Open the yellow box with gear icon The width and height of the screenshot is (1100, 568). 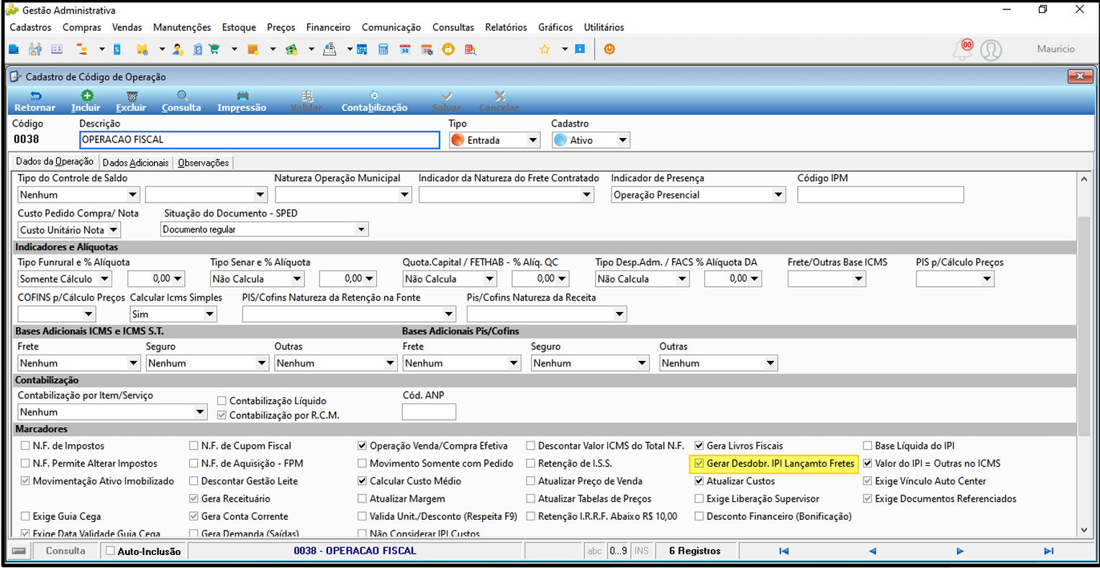pyautogui.click(x=142, y=50)
